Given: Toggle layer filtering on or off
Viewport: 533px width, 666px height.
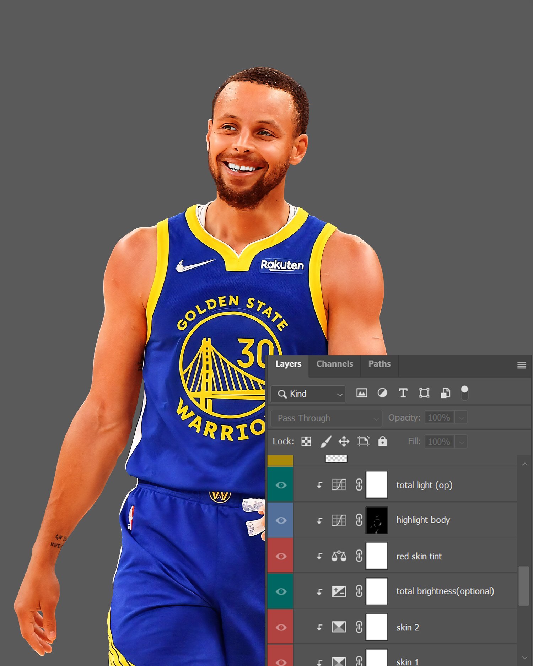Looking at the screenshot, I should [464, 393].
